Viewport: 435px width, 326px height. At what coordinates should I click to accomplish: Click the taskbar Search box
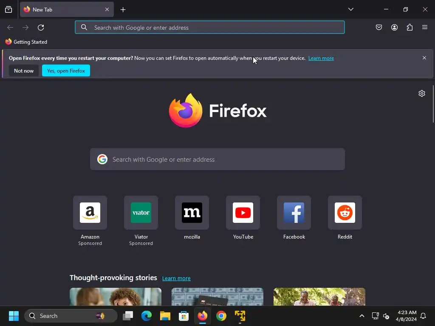(x=71, y=316)
